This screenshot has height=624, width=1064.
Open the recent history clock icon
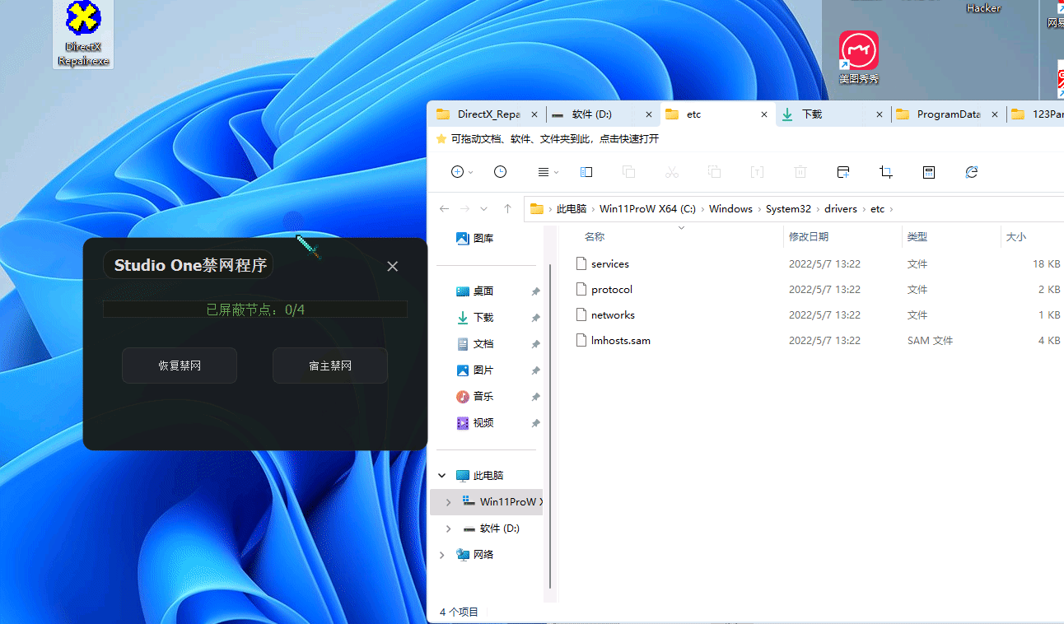500,172
